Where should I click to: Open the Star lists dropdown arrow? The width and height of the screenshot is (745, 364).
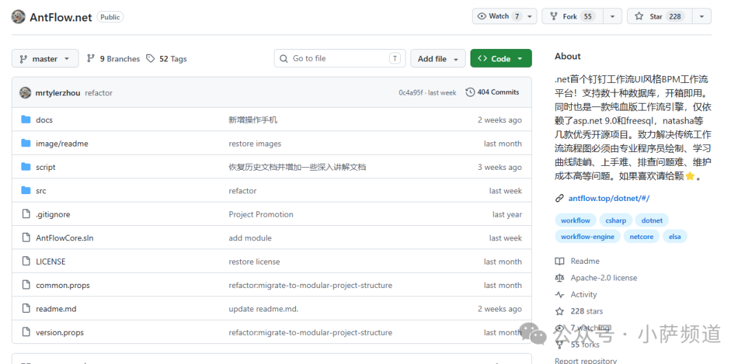702,16
